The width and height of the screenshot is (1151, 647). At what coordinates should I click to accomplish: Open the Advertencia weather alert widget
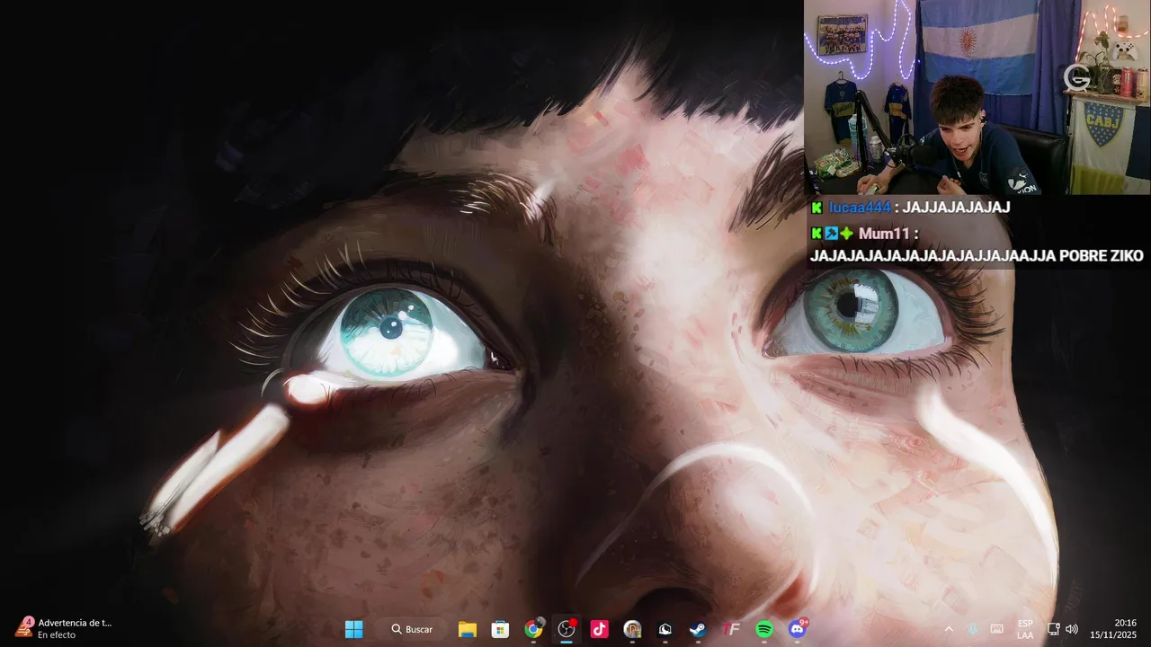pos(63,628)
